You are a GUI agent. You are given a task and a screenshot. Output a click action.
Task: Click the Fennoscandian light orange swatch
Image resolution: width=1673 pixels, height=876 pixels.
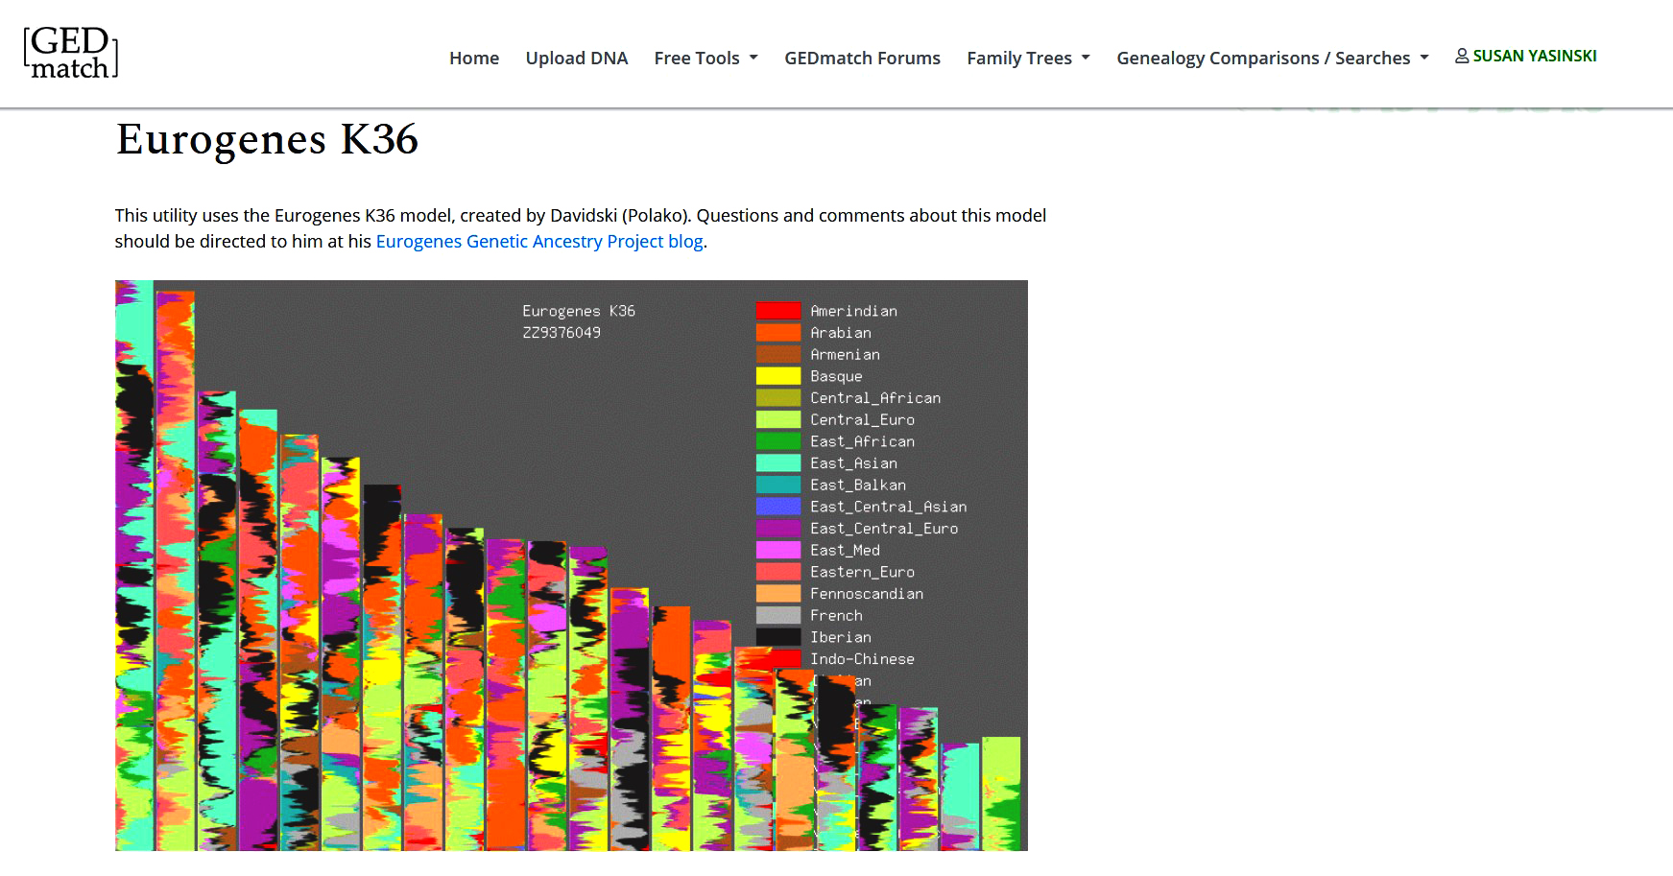click(x=778, y=594)
